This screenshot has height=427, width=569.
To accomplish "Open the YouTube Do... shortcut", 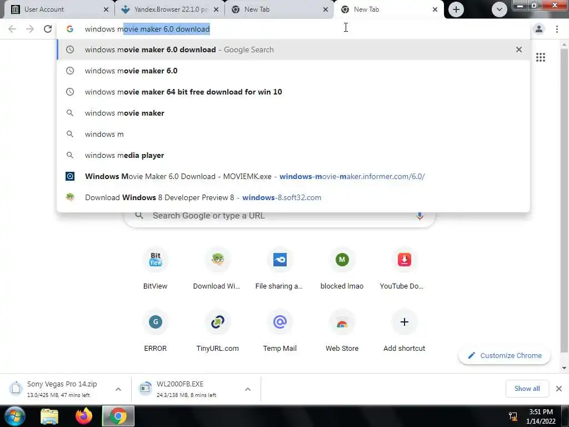I will pos(404,269).
